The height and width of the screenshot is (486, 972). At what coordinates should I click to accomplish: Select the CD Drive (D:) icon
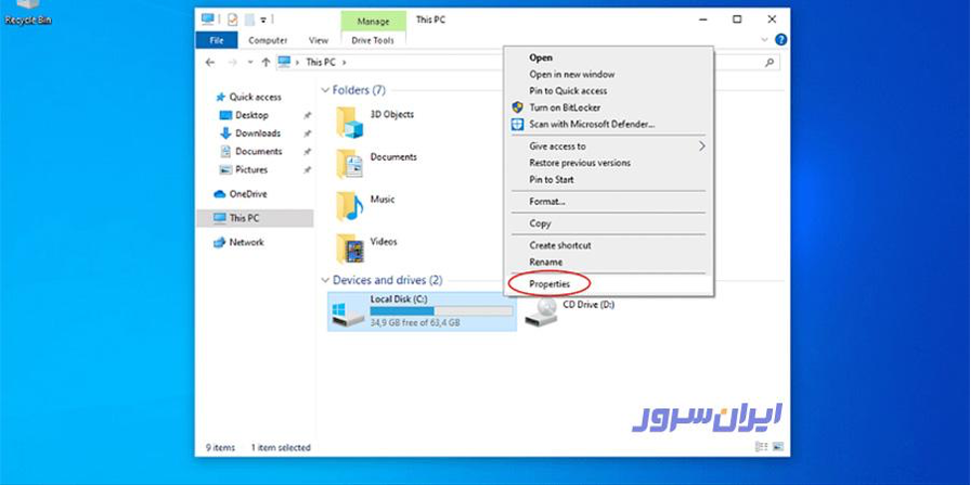pos(540,311)
